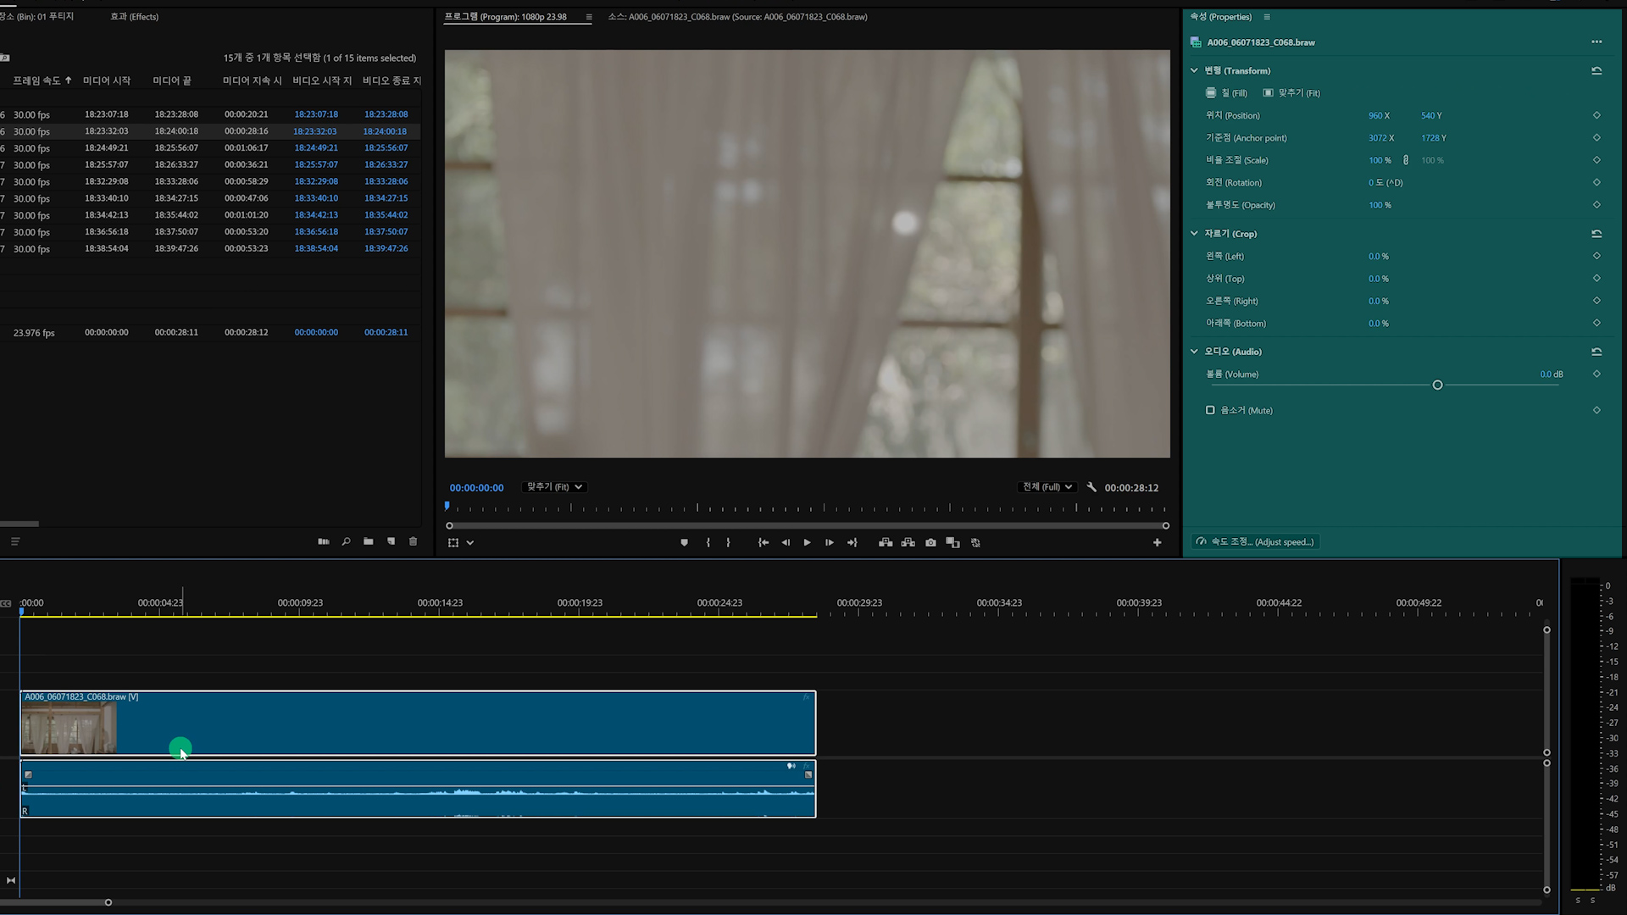Go to Out point
The image size is (1627, 915).
click(x=852, y=542)
